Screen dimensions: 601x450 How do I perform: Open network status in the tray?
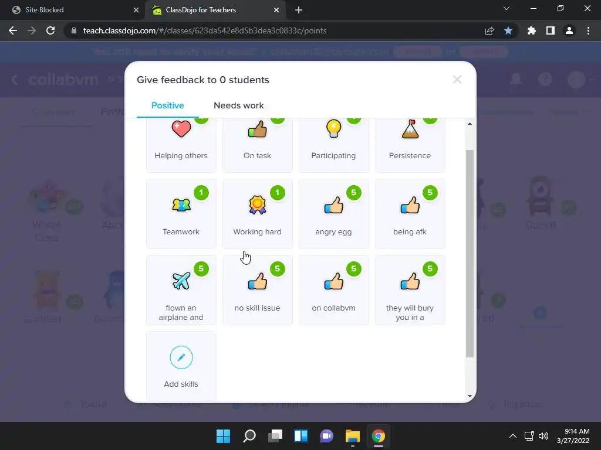(x=529, y=436)
